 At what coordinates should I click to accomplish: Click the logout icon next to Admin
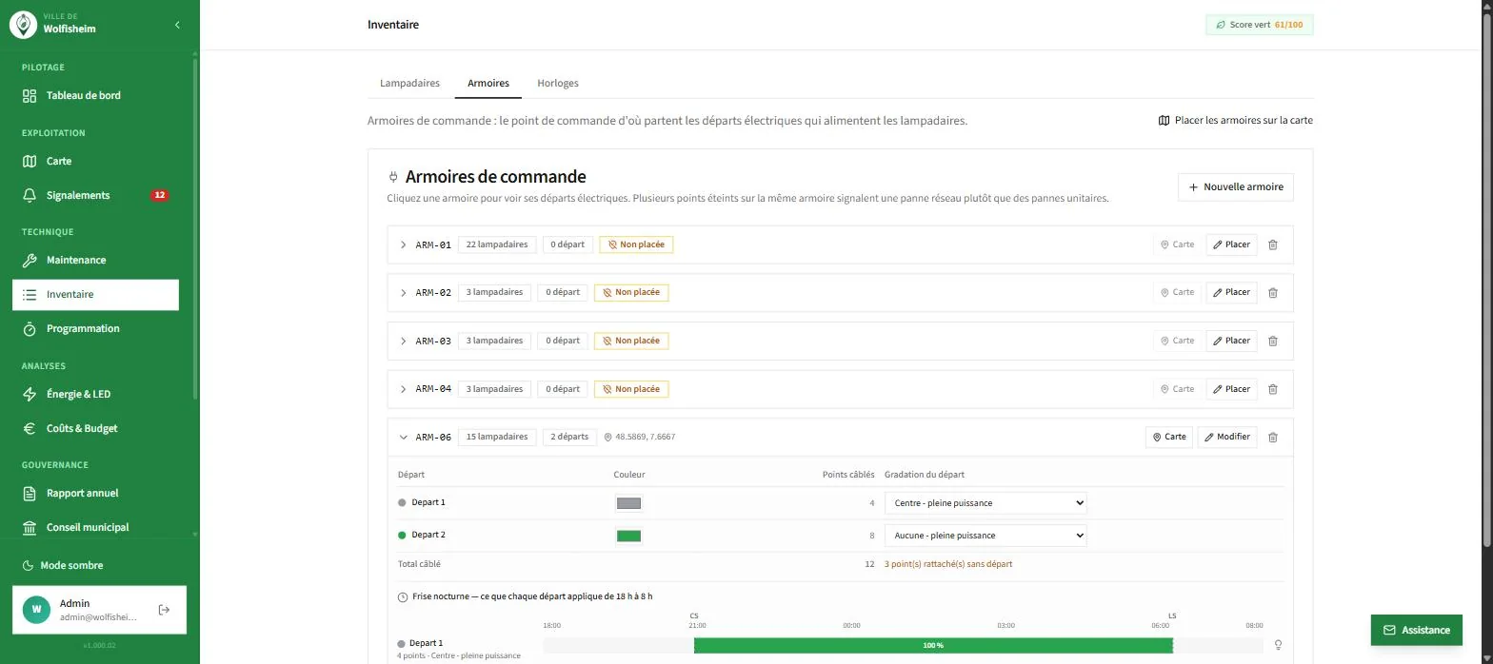164,610
